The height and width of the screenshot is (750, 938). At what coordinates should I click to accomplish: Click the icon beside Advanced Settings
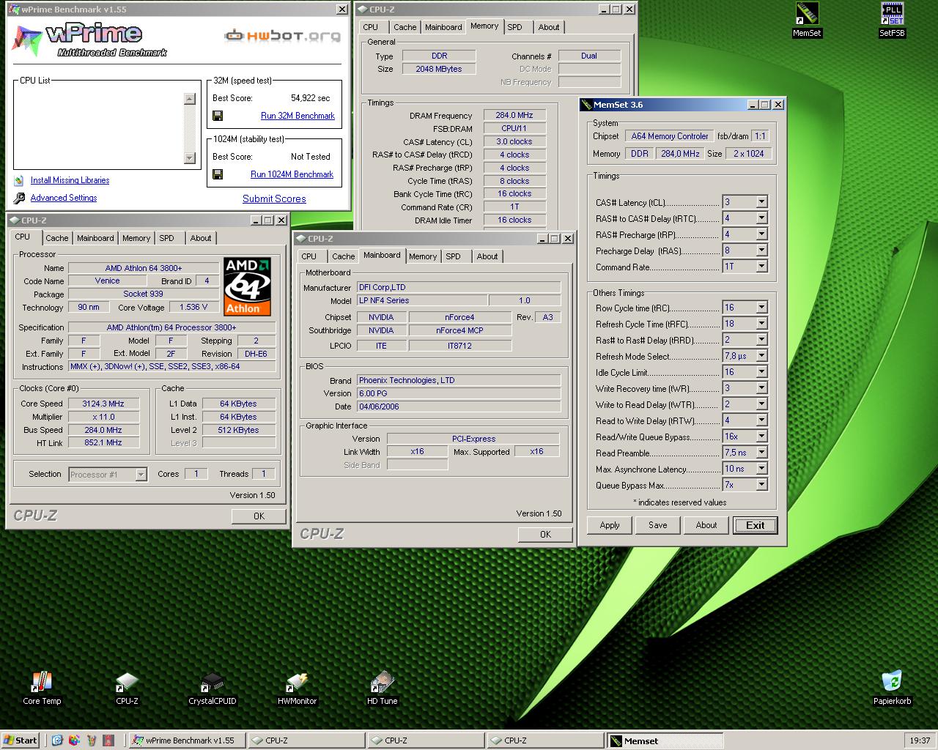pyautogui.click(x=18, y=198)
